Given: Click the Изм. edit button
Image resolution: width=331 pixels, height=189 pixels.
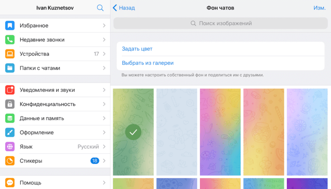Looking at the screenshot, I should pyautogui.click(x=320, y=8).
